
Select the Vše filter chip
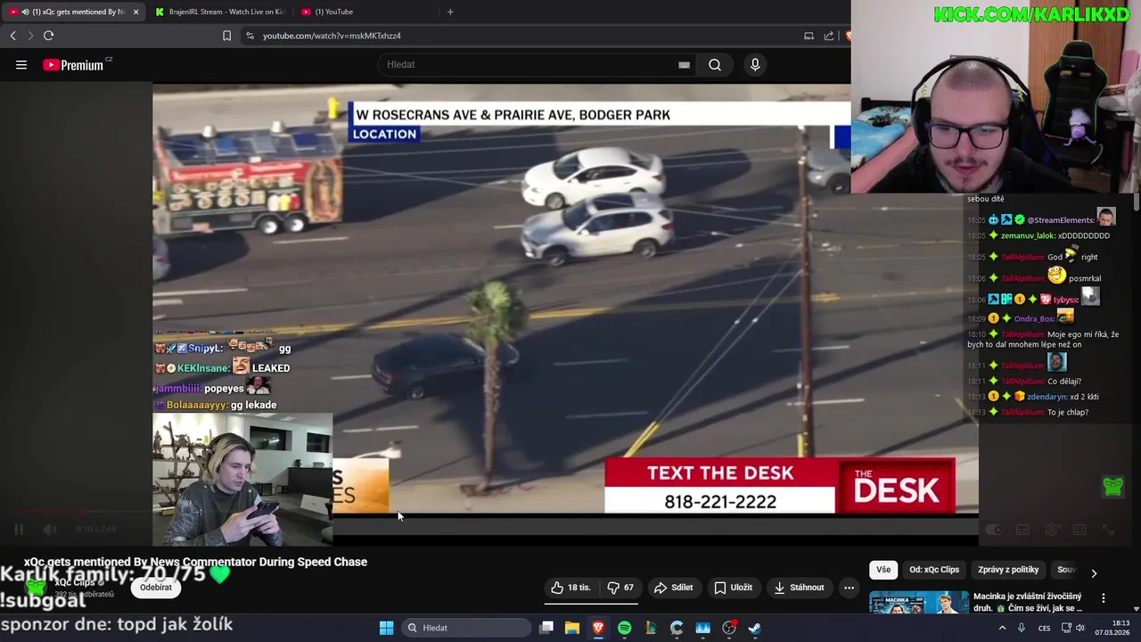pos(882,570)
